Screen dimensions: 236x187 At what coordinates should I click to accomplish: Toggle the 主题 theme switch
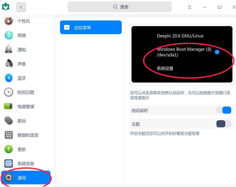(224, 124)
